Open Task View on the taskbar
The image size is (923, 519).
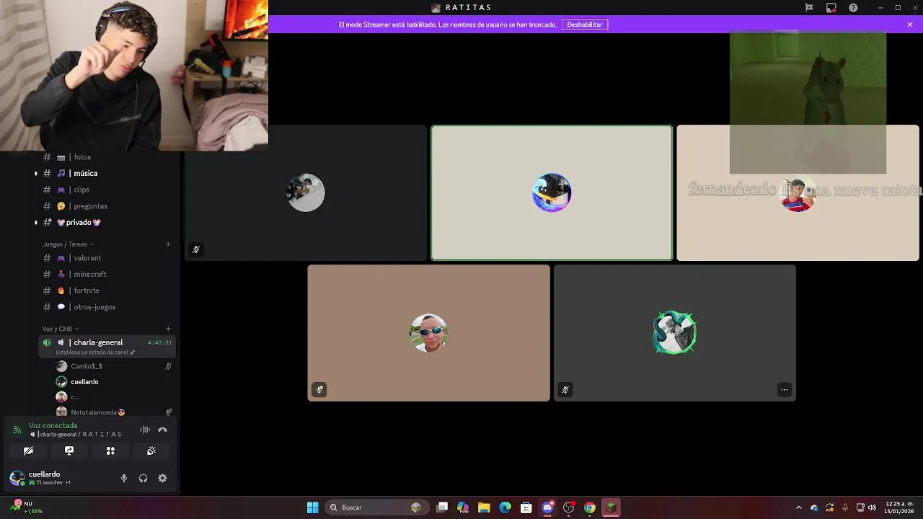(442, 507)
